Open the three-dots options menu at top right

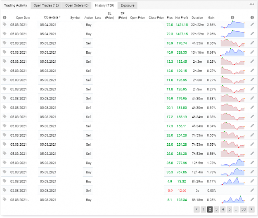[x=251, y=4]
